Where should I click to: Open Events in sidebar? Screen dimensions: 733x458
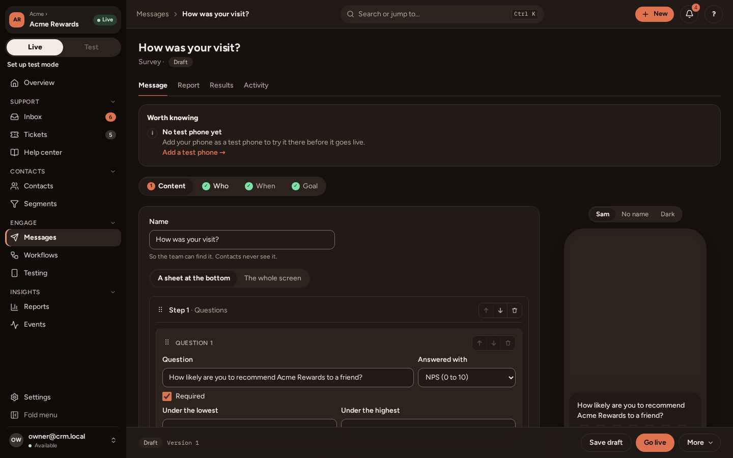(x=63, y=325)
